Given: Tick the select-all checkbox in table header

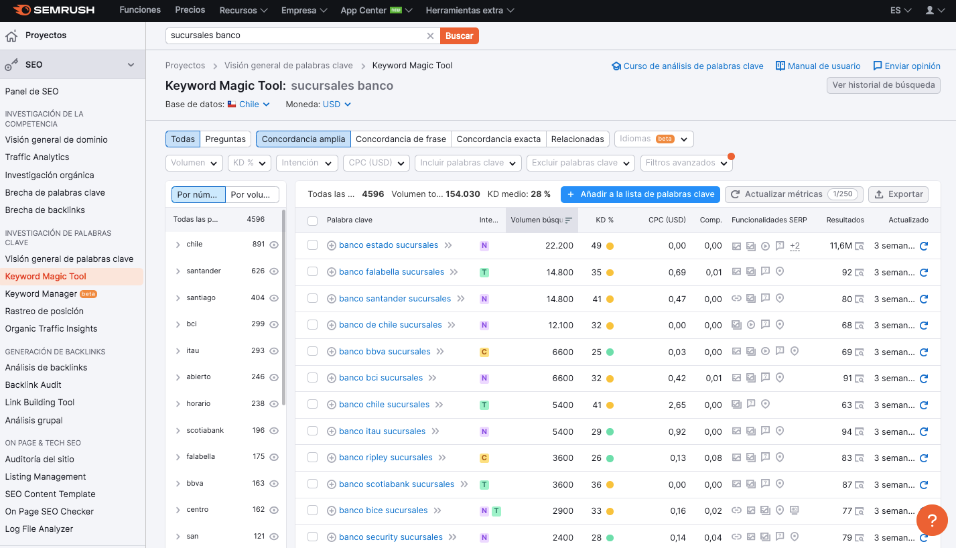Looking at the screenshot, I should coord(312,220).
